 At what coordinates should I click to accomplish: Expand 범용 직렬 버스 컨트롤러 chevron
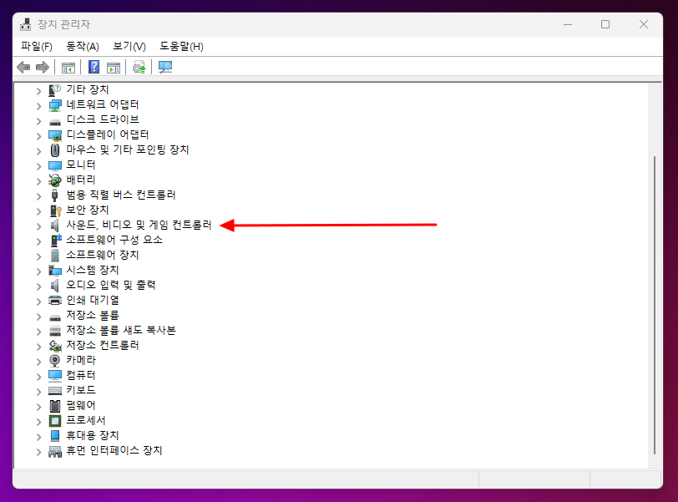39,196
